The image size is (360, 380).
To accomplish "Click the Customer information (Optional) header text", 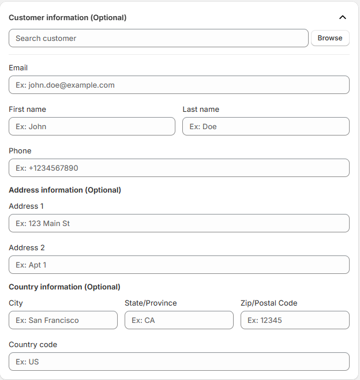I will (67, 17).
